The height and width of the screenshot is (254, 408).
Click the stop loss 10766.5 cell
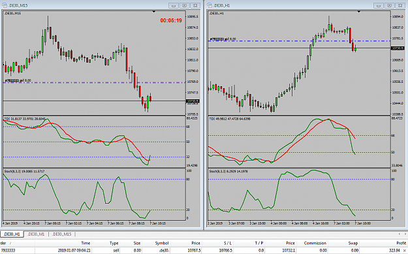[226, 250]
